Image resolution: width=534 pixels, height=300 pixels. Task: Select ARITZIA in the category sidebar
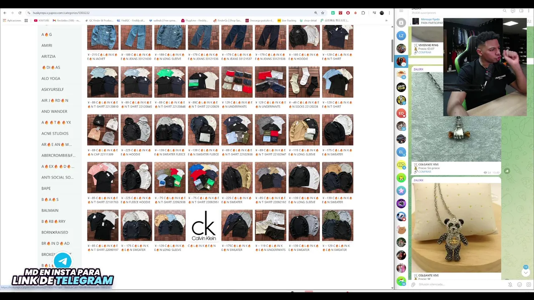tap(48, 56)
